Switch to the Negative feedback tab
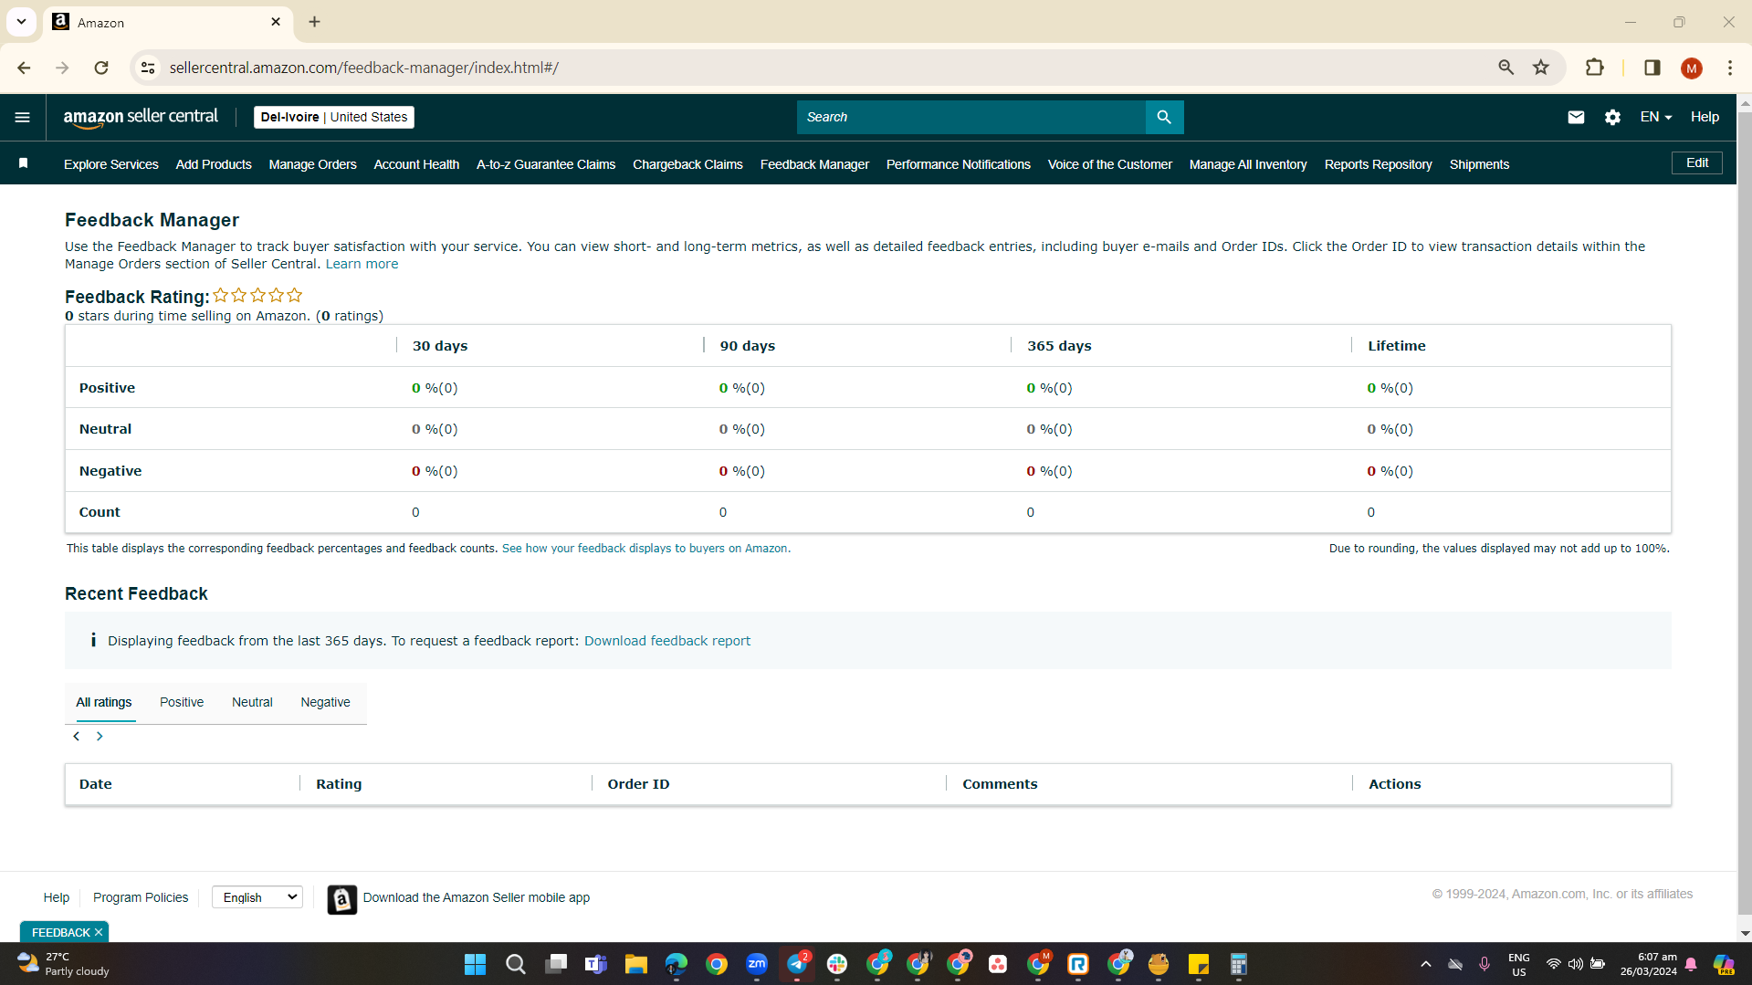Screen dimensions: 1752x985 coord(325,702)
